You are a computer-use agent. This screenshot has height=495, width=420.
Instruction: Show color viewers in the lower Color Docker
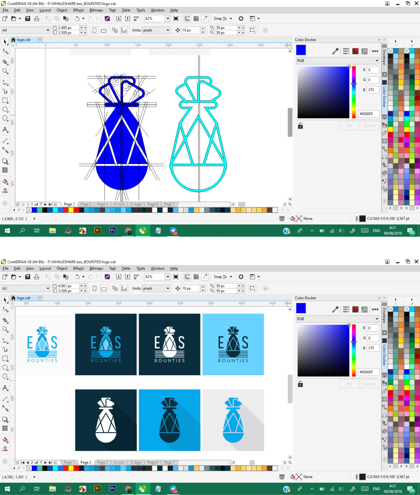(355, 309)
